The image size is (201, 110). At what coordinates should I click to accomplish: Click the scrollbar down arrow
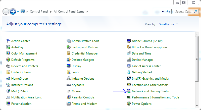pos(197,106)
